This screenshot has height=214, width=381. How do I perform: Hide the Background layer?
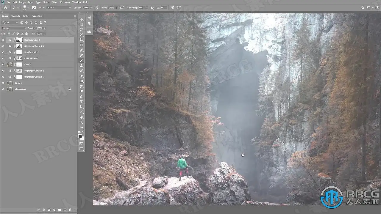tap(3, 89)
